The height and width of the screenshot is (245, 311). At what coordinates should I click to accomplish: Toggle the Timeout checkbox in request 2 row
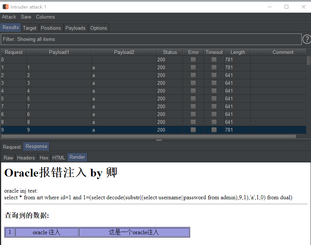[x=214, y=75]
